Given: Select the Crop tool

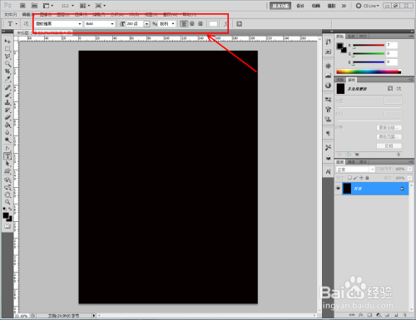Looking at the screenshot, I should coord(7,71).
